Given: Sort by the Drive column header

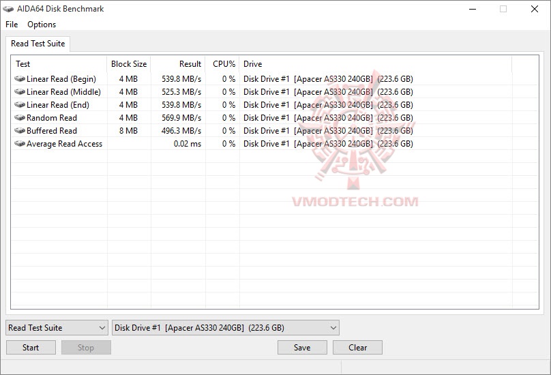Looking at the screenshot, I should (376, 64).
